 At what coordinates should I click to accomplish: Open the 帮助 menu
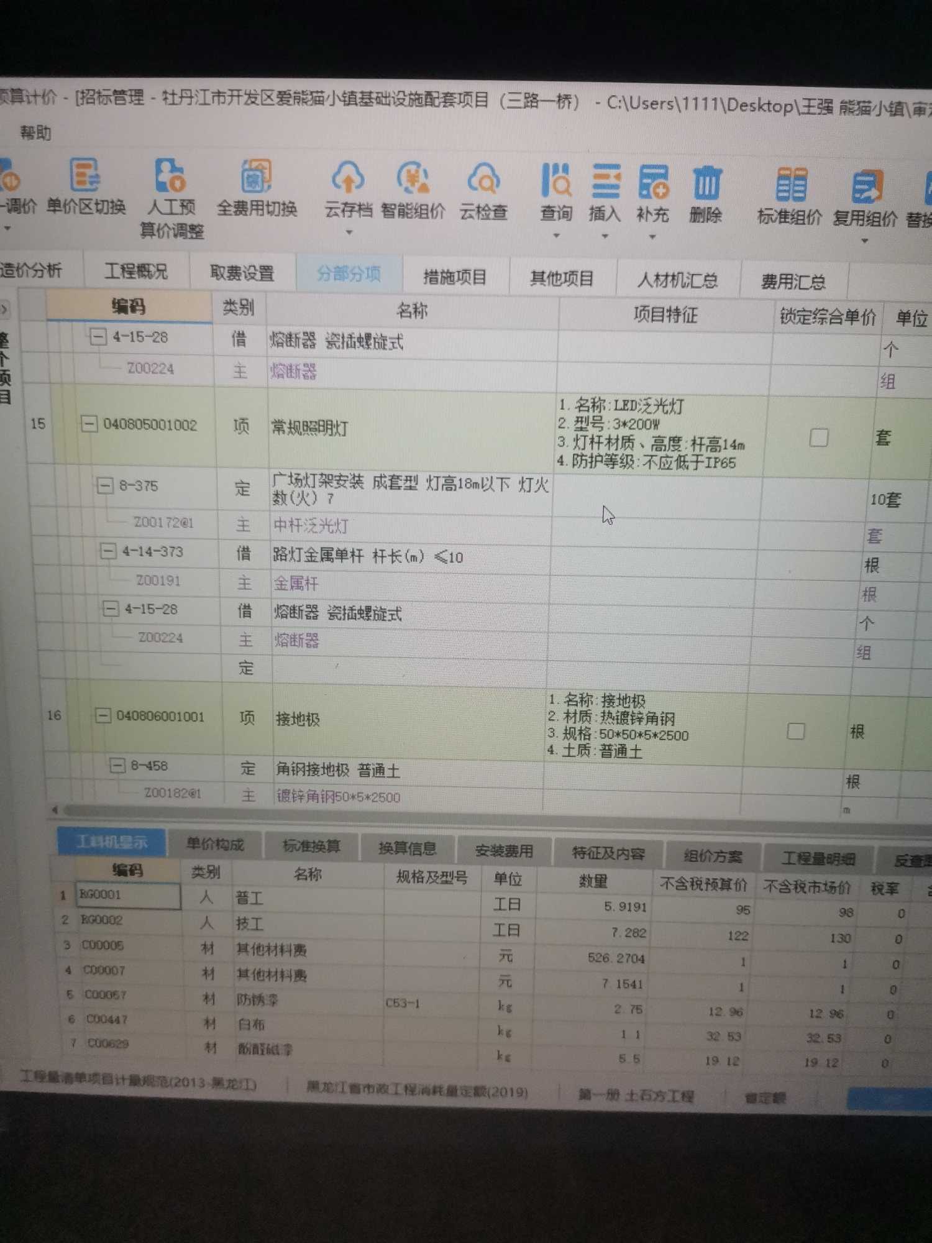click(x=35, y=132)
